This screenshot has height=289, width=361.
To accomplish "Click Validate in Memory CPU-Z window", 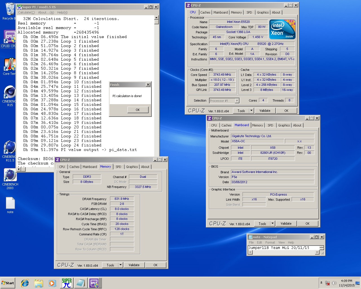I will coord(134,265).
